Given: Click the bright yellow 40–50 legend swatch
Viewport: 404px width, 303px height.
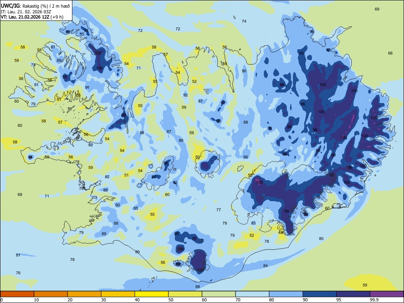Looking at the screenshot, I should coord(151,294).
